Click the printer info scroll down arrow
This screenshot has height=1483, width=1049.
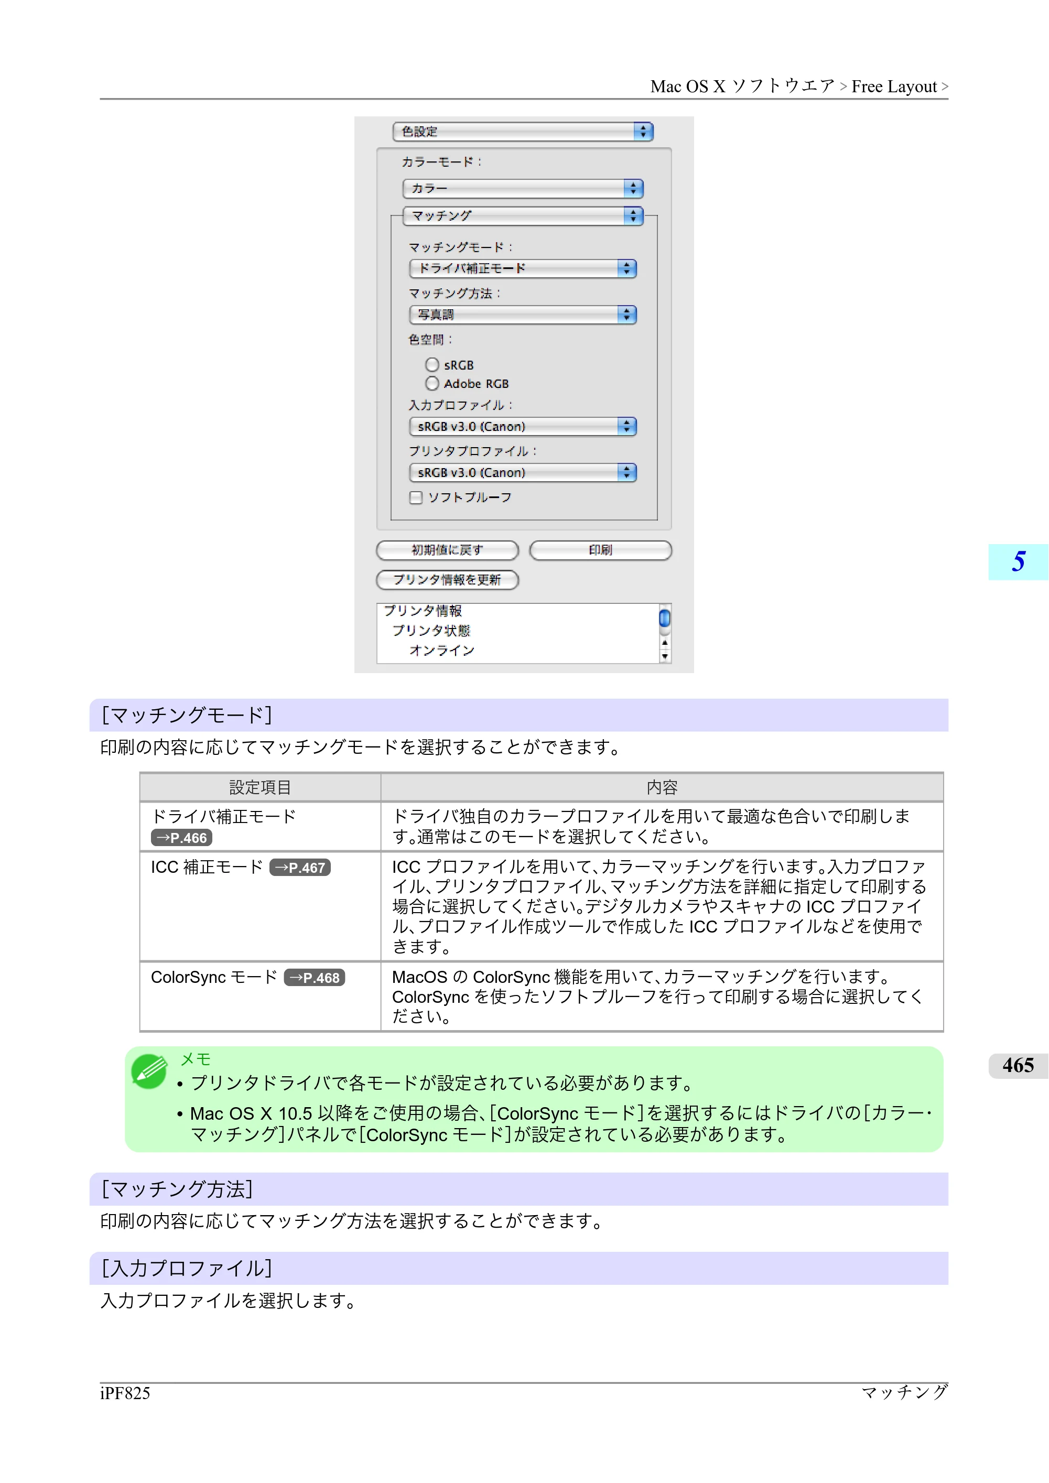[x=665, y=657]
